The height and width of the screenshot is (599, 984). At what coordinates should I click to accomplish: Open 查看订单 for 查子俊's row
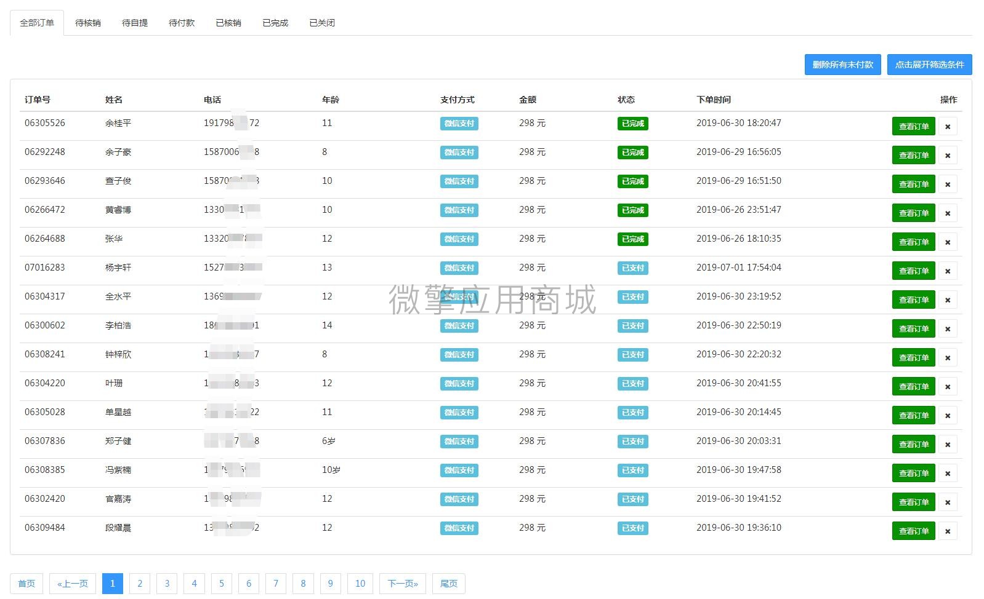pos(914,184)
